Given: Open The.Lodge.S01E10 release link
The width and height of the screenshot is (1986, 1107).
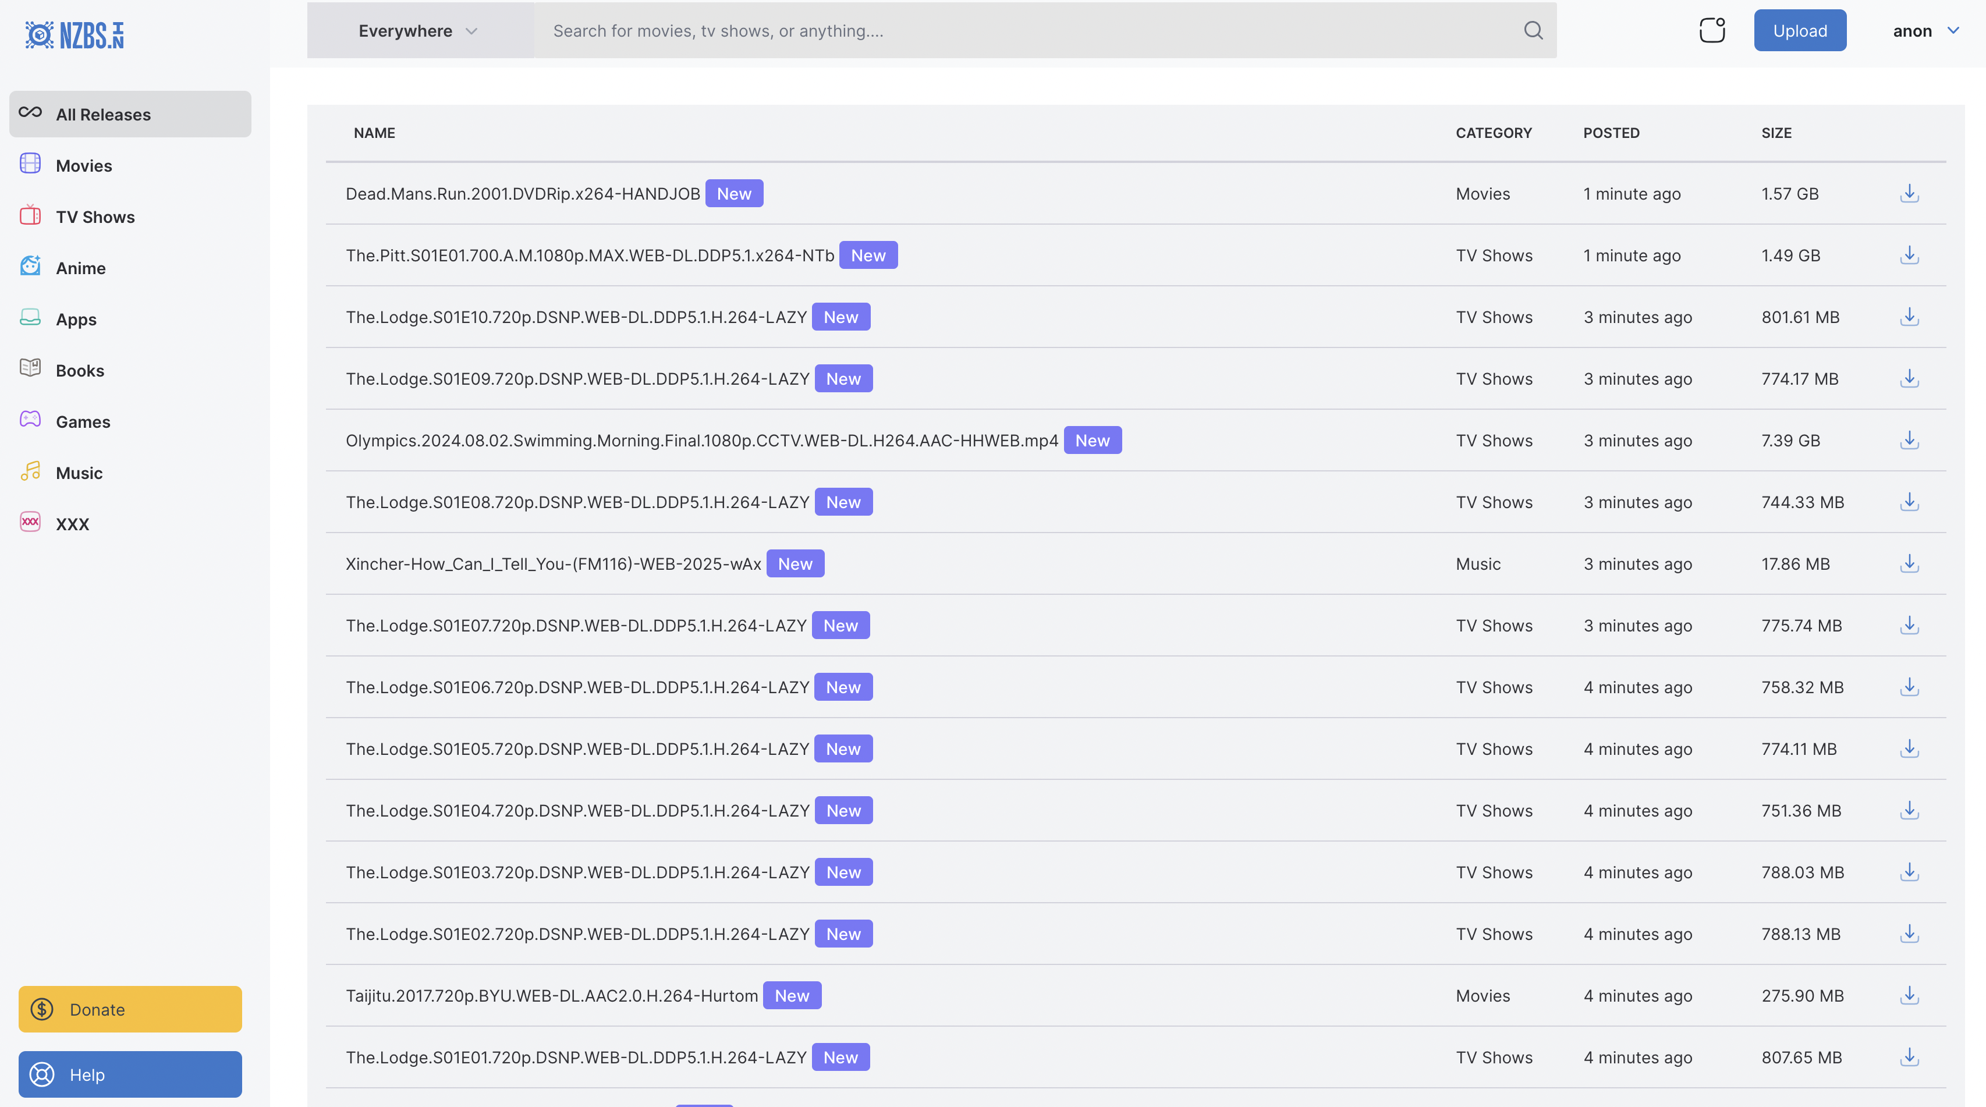Looking at the screenshot, I should click(x=576, y=317).
